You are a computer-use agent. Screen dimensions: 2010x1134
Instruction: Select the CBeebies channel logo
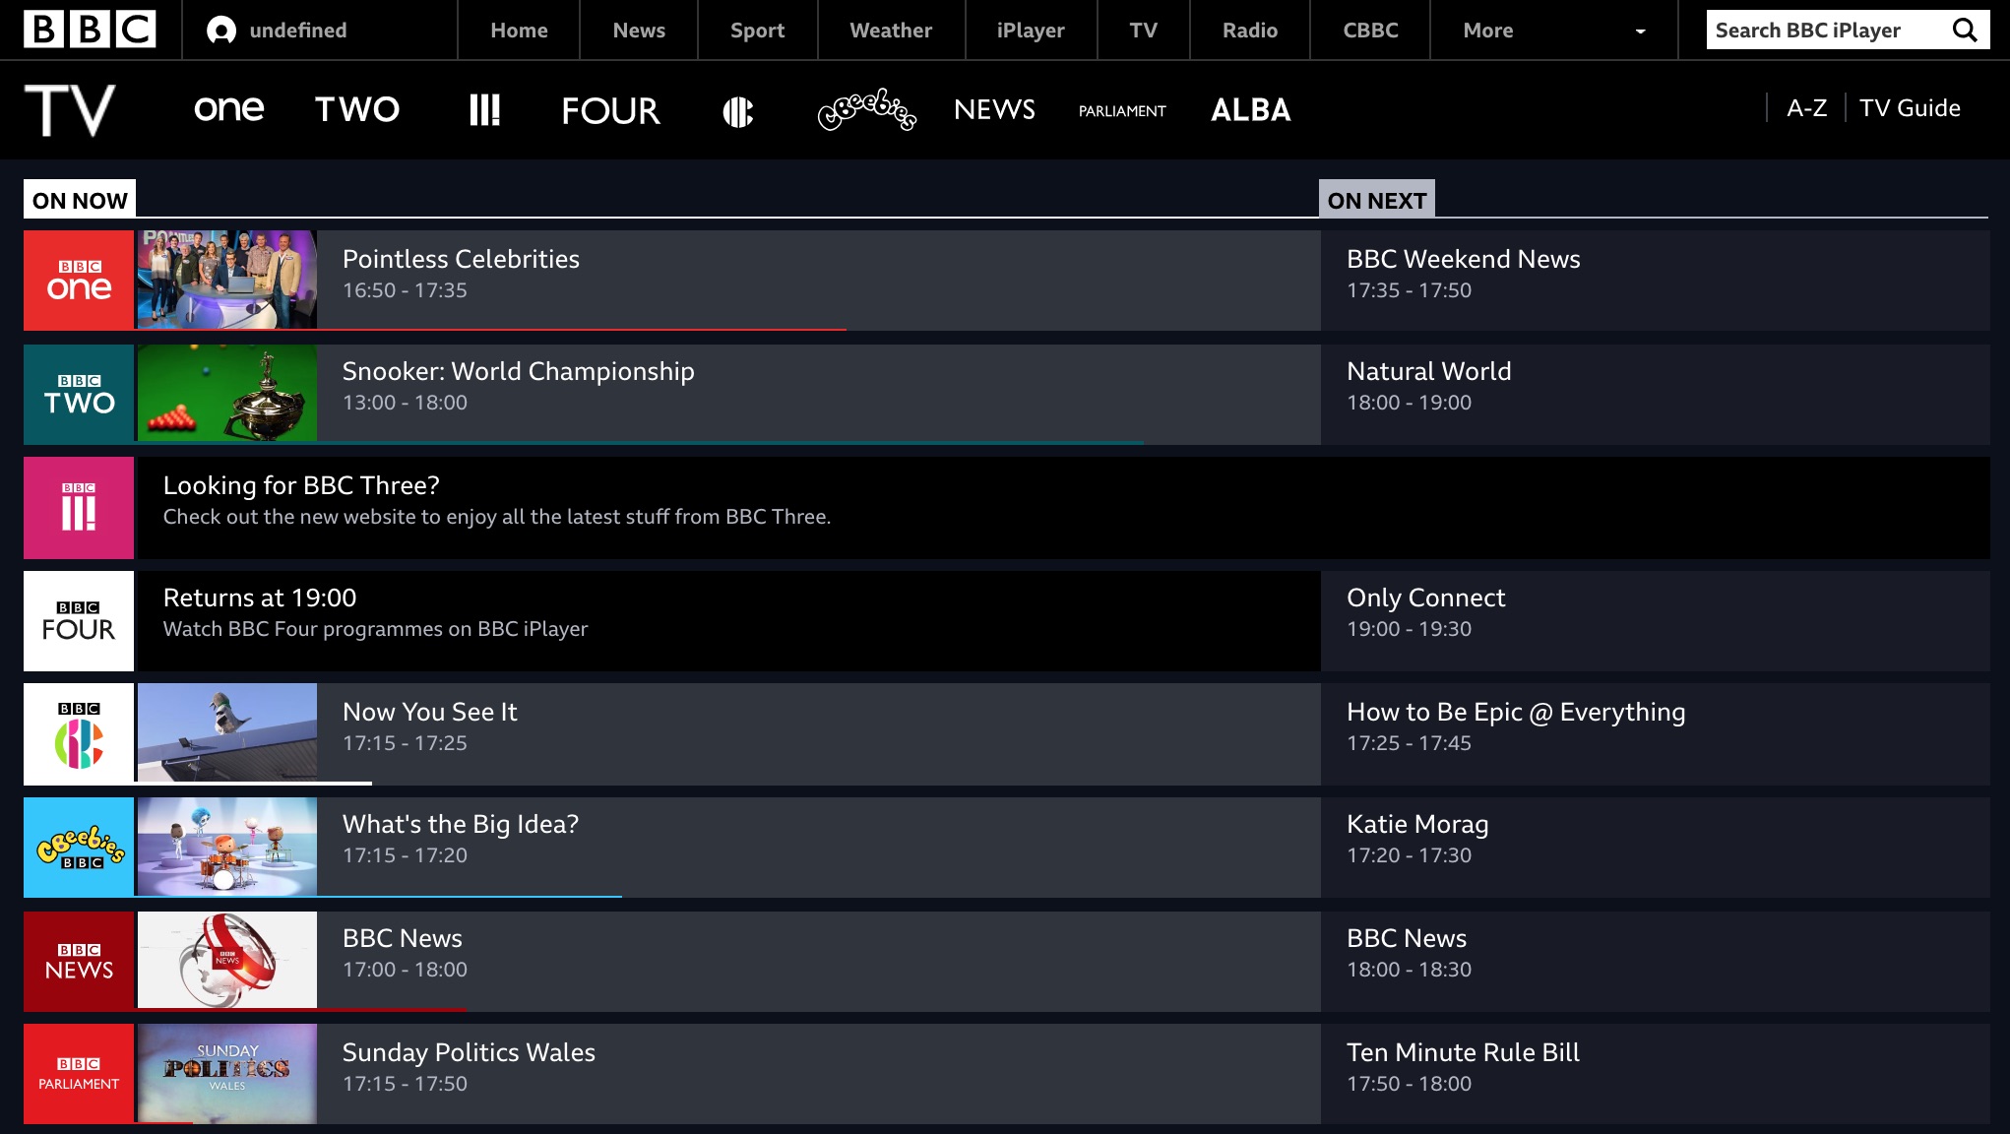tap(867, 111)
